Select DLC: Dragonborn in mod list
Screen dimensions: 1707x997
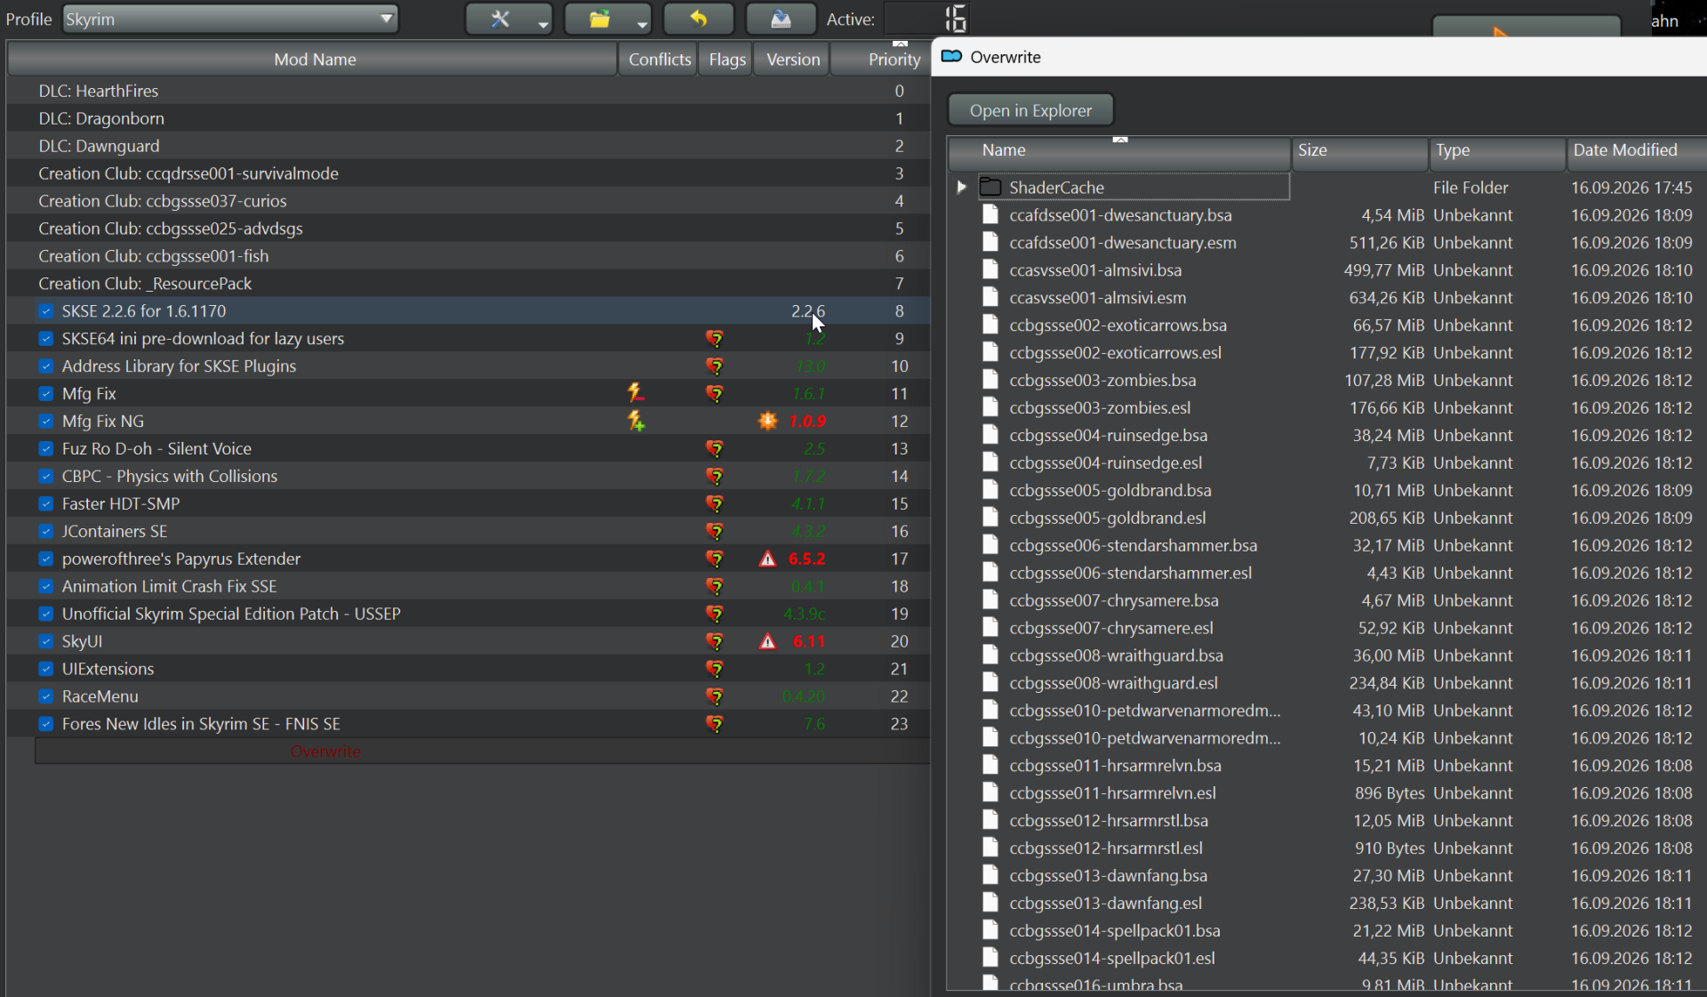[x=469, y=118]
